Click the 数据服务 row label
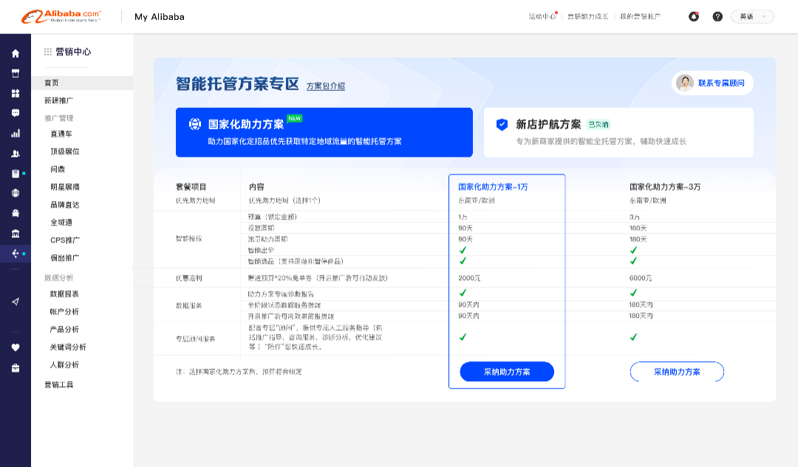Viewport: 798px width, 467px height. click(189, 306)
